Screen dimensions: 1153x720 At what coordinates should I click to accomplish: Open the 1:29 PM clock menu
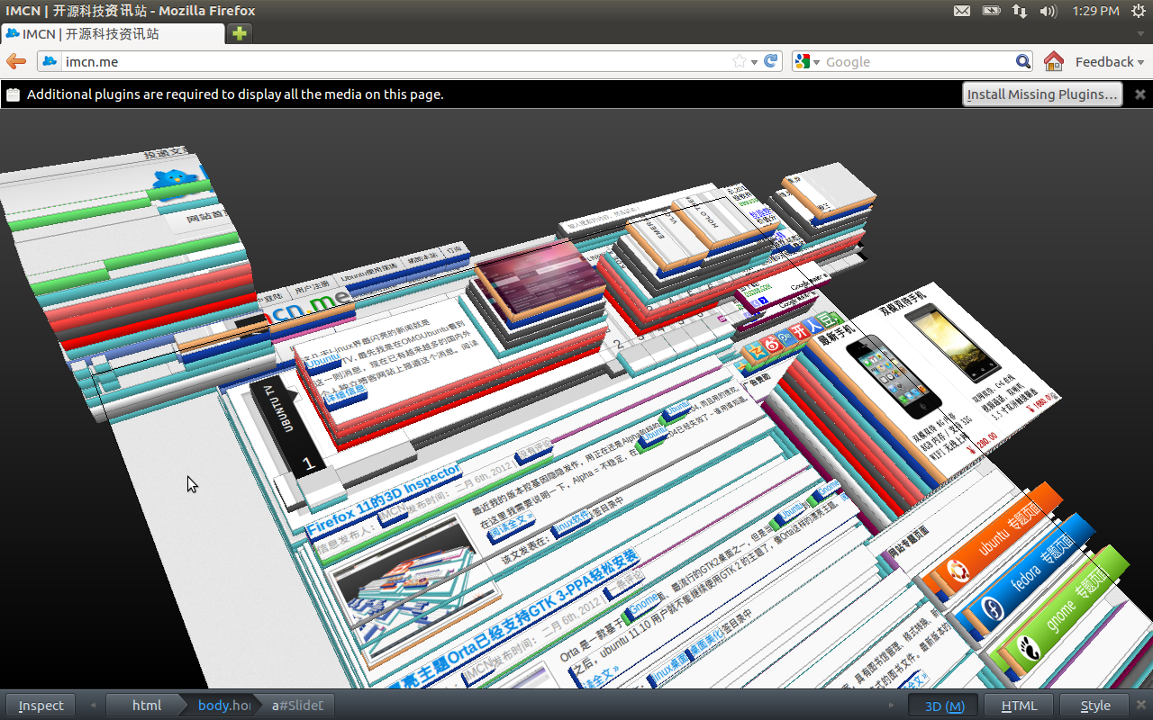point(1096,11)
